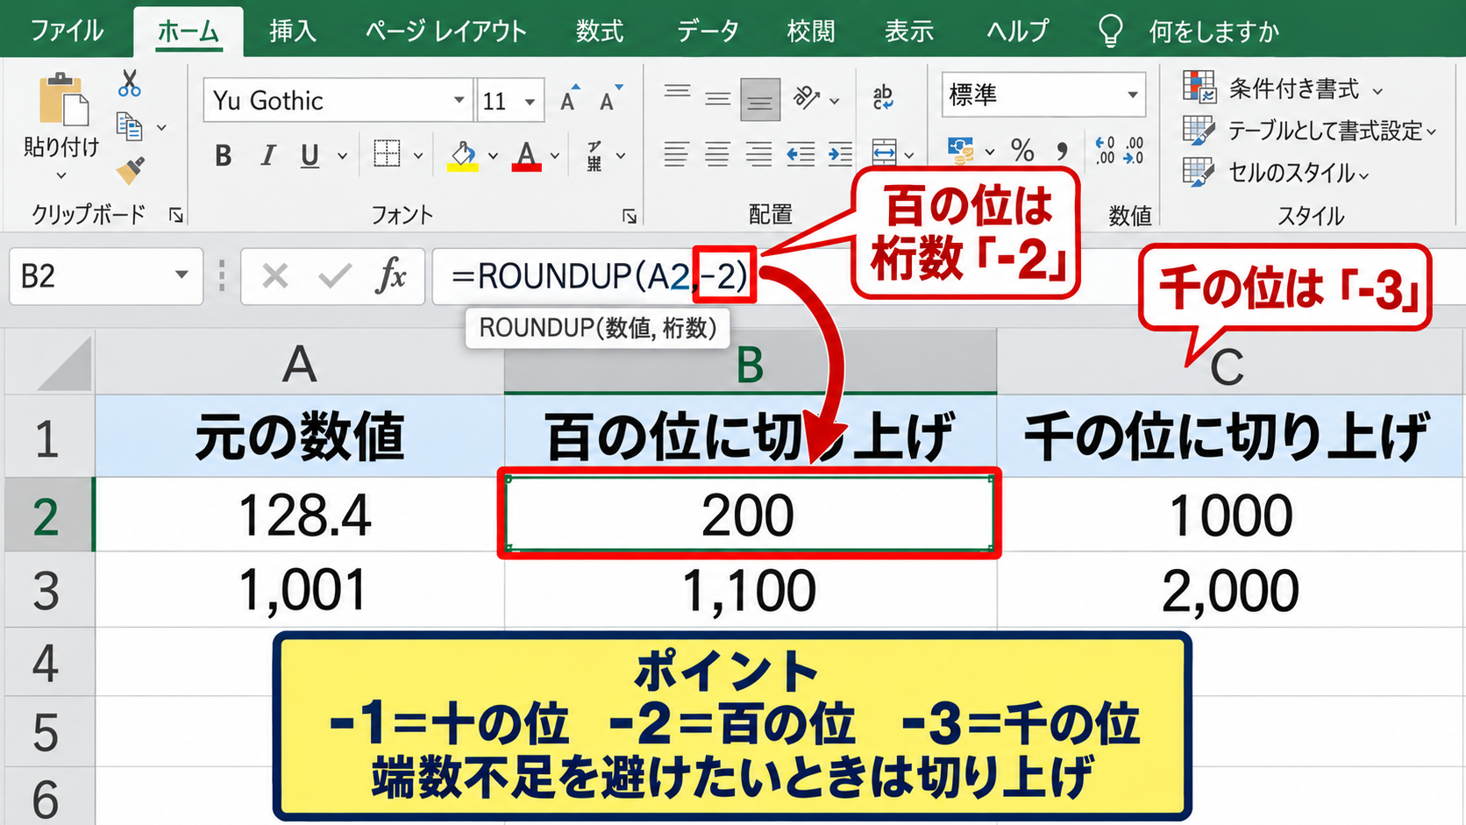The image size is (1466, 825).
Task: Select cell containing 2,000
Action: point(1231,590)
